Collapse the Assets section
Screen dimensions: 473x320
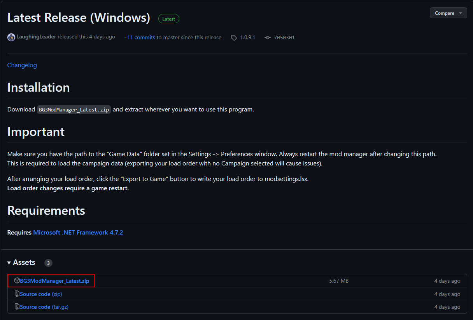(x=21, y=263)
